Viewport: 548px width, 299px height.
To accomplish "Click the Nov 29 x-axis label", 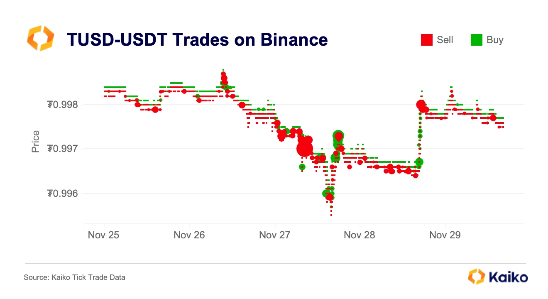I will (445, 235).
